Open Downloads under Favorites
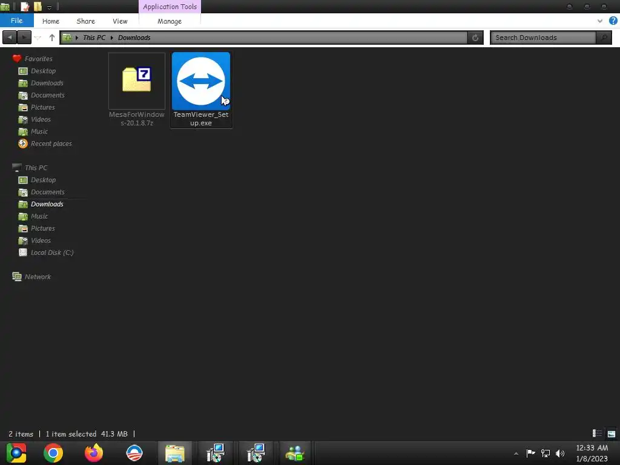Viewport: 620px width, 465px height. pyautogui.click(x=47, y=83)
